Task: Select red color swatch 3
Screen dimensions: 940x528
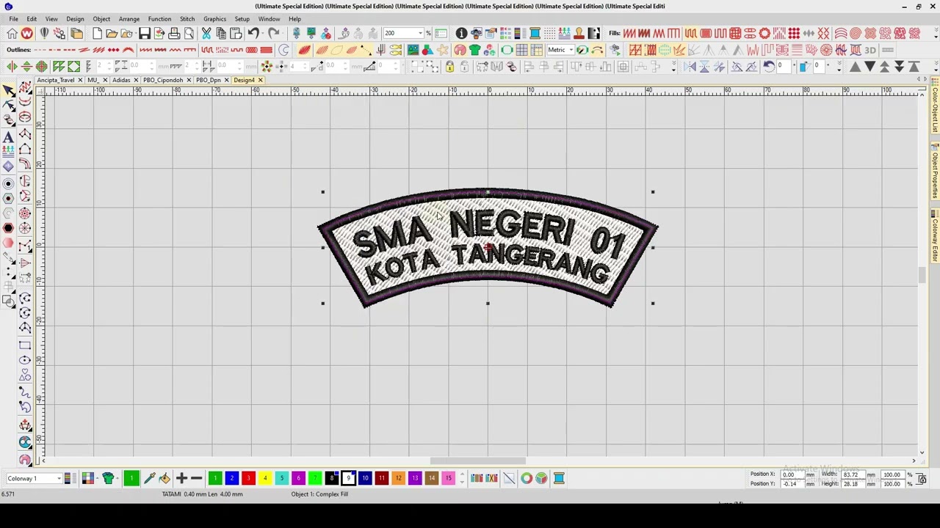Action: (248, 479)
